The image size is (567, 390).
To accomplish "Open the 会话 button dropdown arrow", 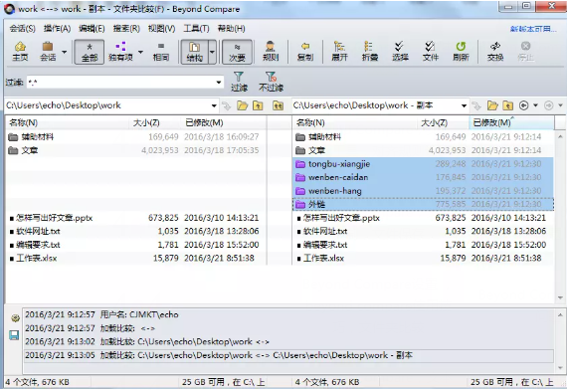I will click(64, 52).
